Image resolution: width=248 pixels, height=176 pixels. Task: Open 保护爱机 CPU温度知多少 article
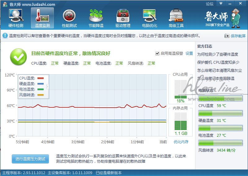point(218,62)
